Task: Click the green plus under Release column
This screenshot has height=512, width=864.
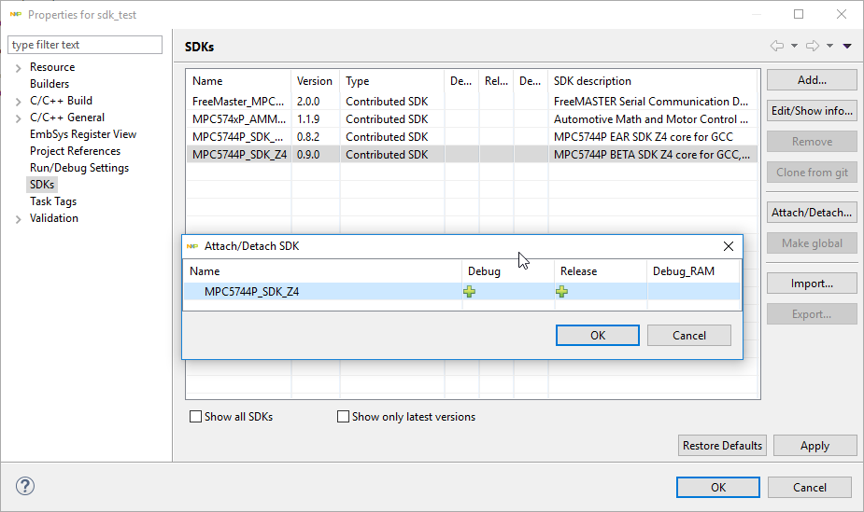Action: point(561,292)
